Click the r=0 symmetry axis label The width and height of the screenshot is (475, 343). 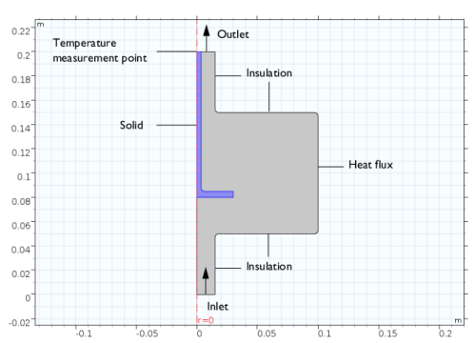206,320
